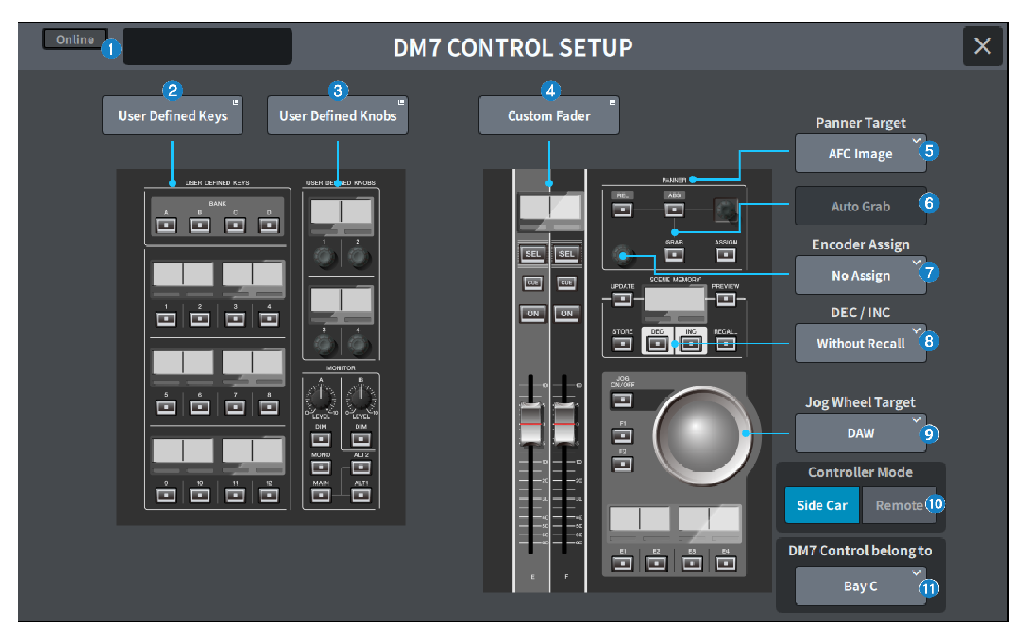Select BANK D in User Defined Keys

pyautogui.click(x=269, y=225)
